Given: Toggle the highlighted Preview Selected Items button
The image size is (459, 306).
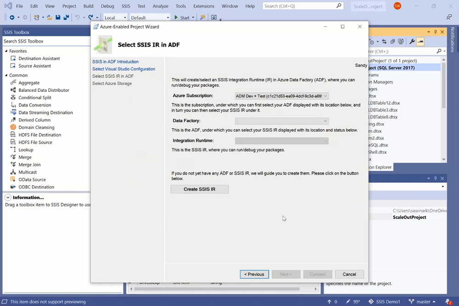Looking at the screenshot, I should point(420,41).
